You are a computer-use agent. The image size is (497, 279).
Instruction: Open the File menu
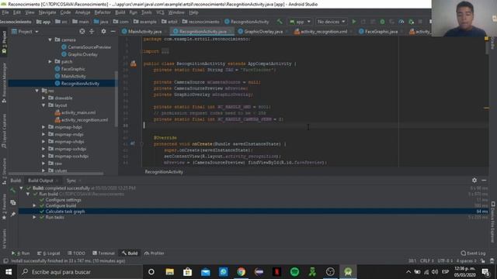(x=5, y=12)
